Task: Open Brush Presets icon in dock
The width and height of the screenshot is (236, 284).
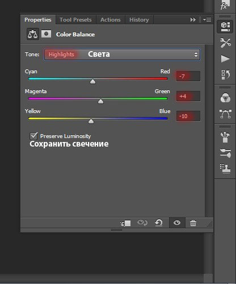Action: [x=225, y=153]
